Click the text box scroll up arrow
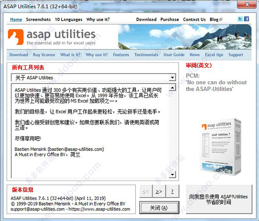 [172, 88]
